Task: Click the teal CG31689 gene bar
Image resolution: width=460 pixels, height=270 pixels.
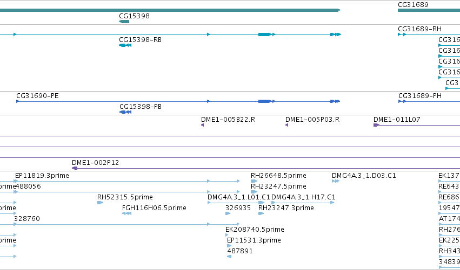Action: (429, 10)
